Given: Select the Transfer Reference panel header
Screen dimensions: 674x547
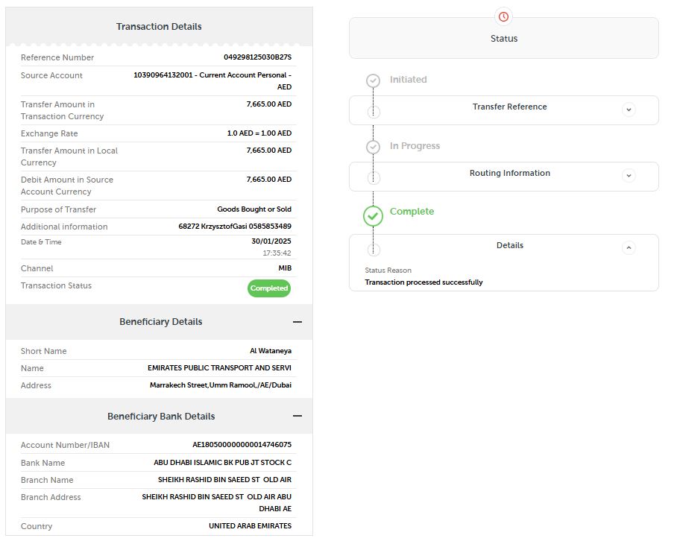Looking at the screenshot, I should coord(504,110).
